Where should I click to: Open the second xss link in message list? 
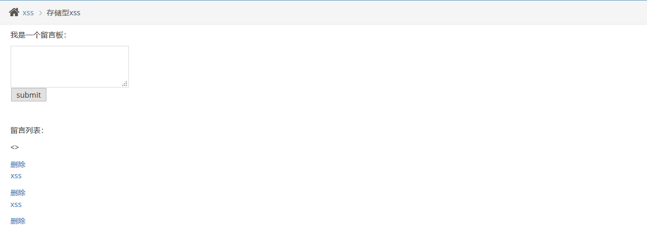pos(16,205)
